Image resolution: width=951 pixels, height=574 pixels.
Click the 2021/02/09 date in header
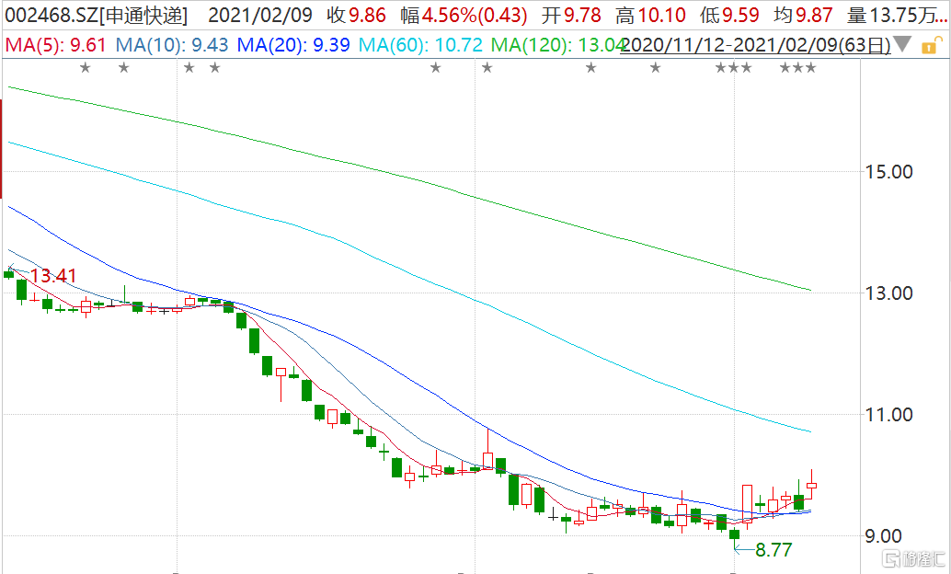260,15
